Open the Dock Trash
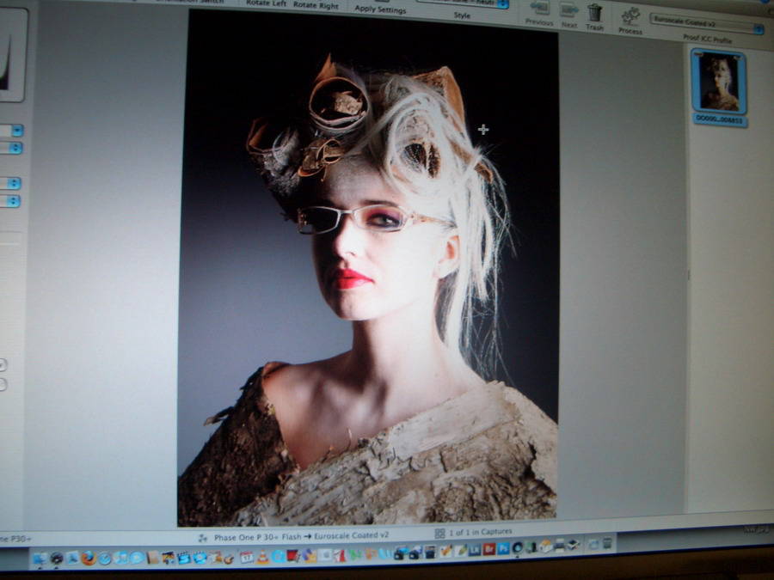Viewport: 774px width, 580px height. [607, 543]
